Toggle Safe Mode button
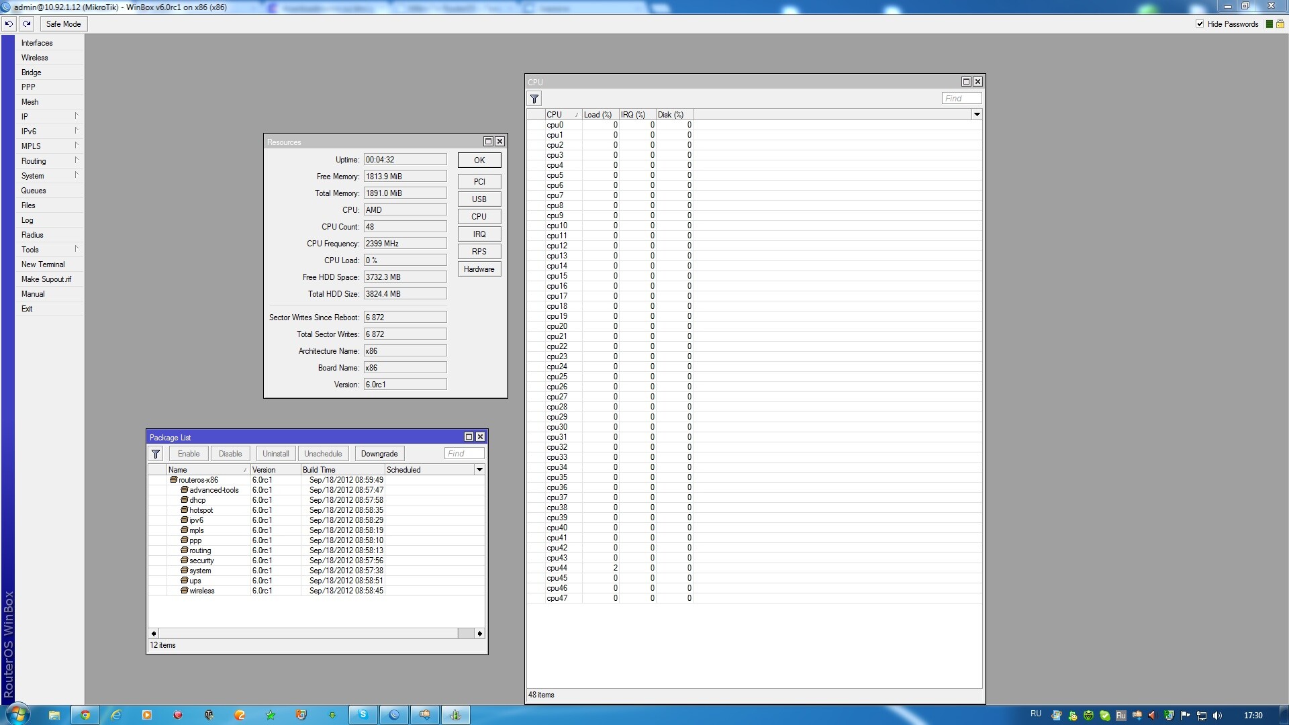1289x725 pixels. click(63, 23)
